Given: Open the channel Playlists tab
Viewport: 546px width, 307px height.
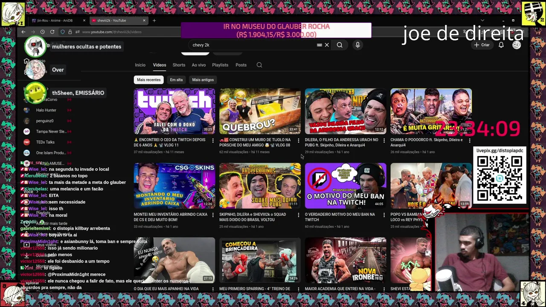Looking at the screenshot, I should [x=220, y=65].
